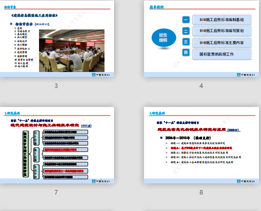The width and height of the screenshot is (261, 211).
Task: Click the meeting room photo in slide 3
Action: (71, 50)
